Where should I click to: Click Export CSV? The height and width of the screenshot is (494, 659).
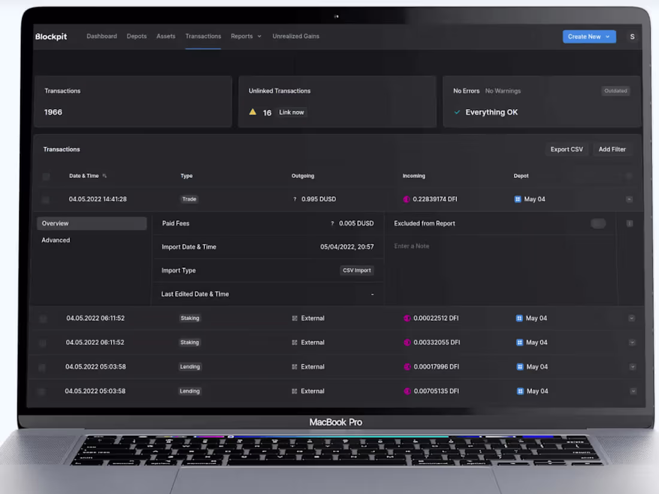(566, 149)
